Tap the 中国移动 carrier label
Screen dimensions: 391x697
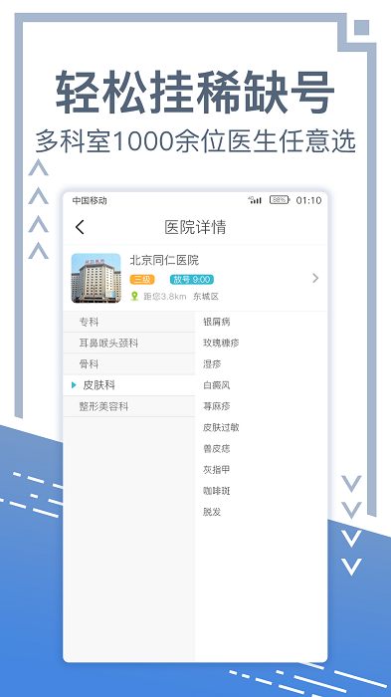click(x=90, y=200)
